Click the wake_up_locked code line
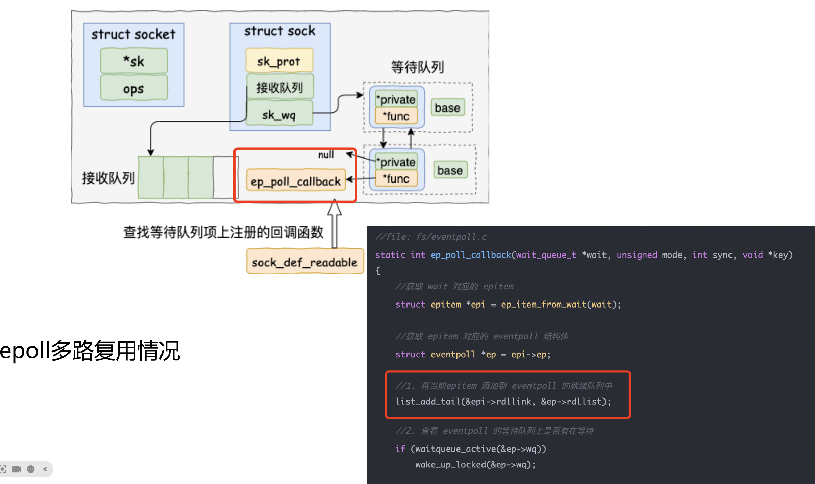 pyautogui.click(x=475, y=464)
